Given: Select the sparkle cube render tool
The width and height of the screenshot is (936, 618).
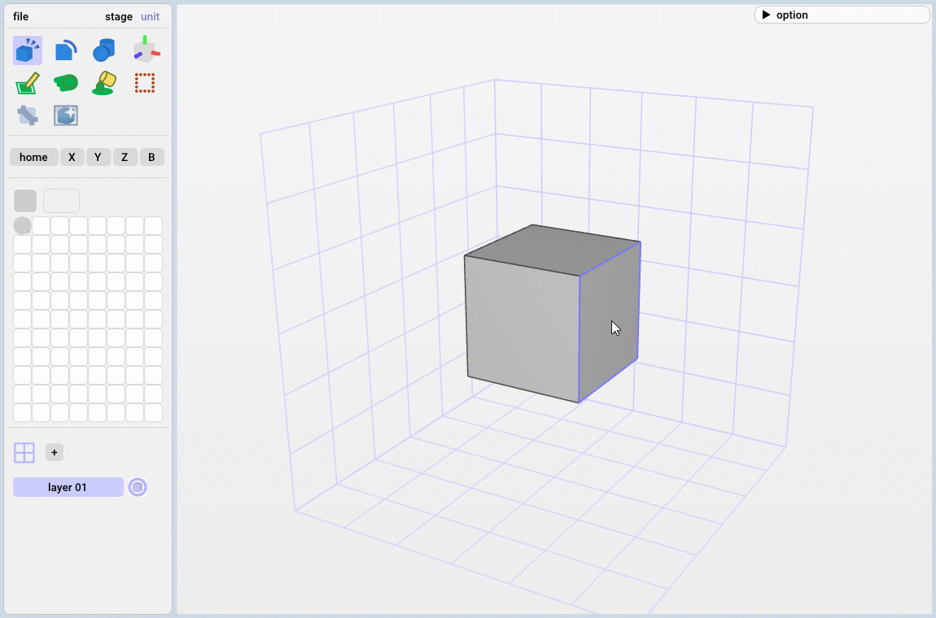Looking at the screenshot, I should (66, 115).
